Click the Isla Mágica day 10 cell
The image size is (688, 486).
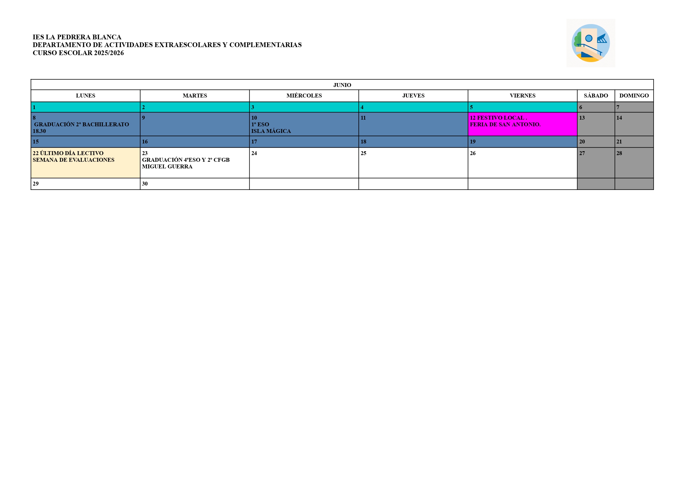[304, 124]
